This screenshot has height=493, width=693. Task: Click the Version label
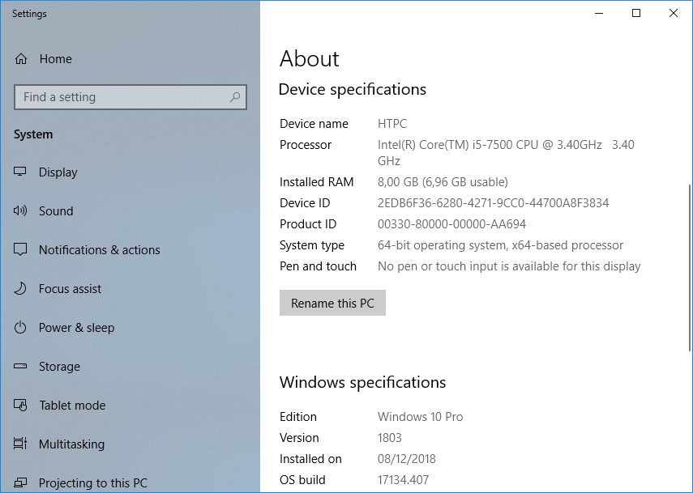pos(299,438)
